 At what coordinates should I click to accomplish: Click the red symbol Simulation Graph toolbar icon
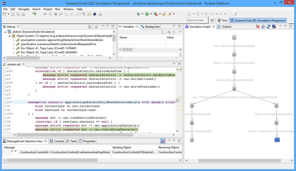point(258,27)
